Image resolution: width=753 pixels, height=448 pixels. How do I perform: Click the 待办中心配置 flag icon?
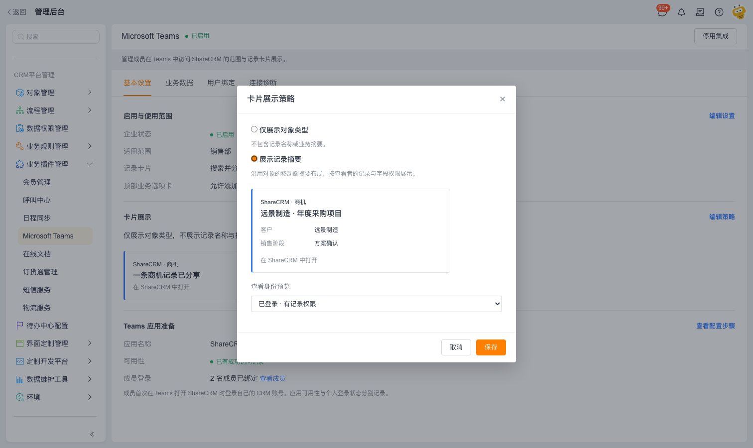[x=20, y=326]
